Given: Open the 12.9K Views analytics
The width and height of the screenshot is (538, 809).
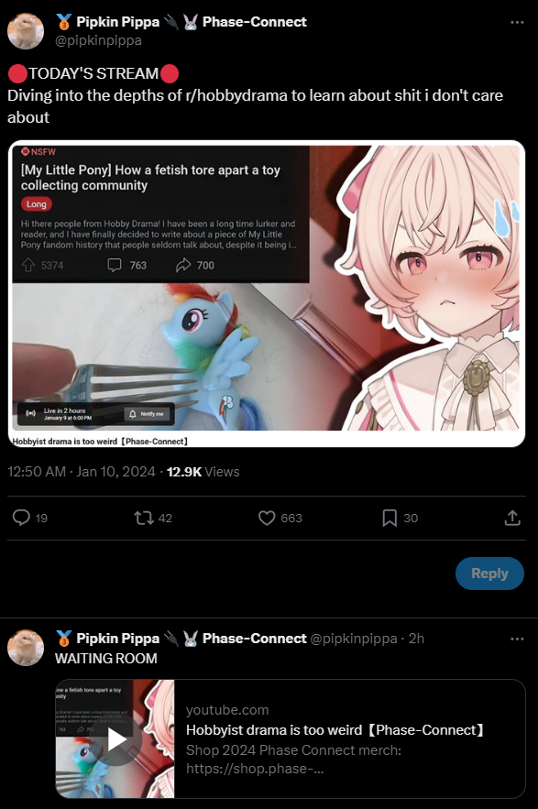Looking at the screenshot, I should tap(203, 472).
